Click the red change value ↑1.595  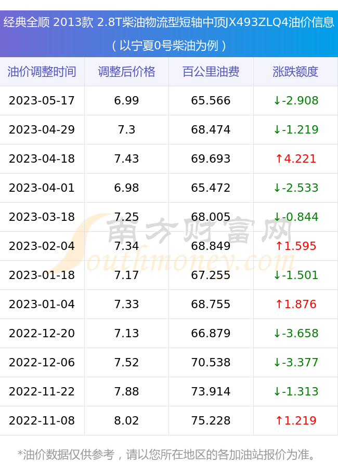tap(296, 246)
